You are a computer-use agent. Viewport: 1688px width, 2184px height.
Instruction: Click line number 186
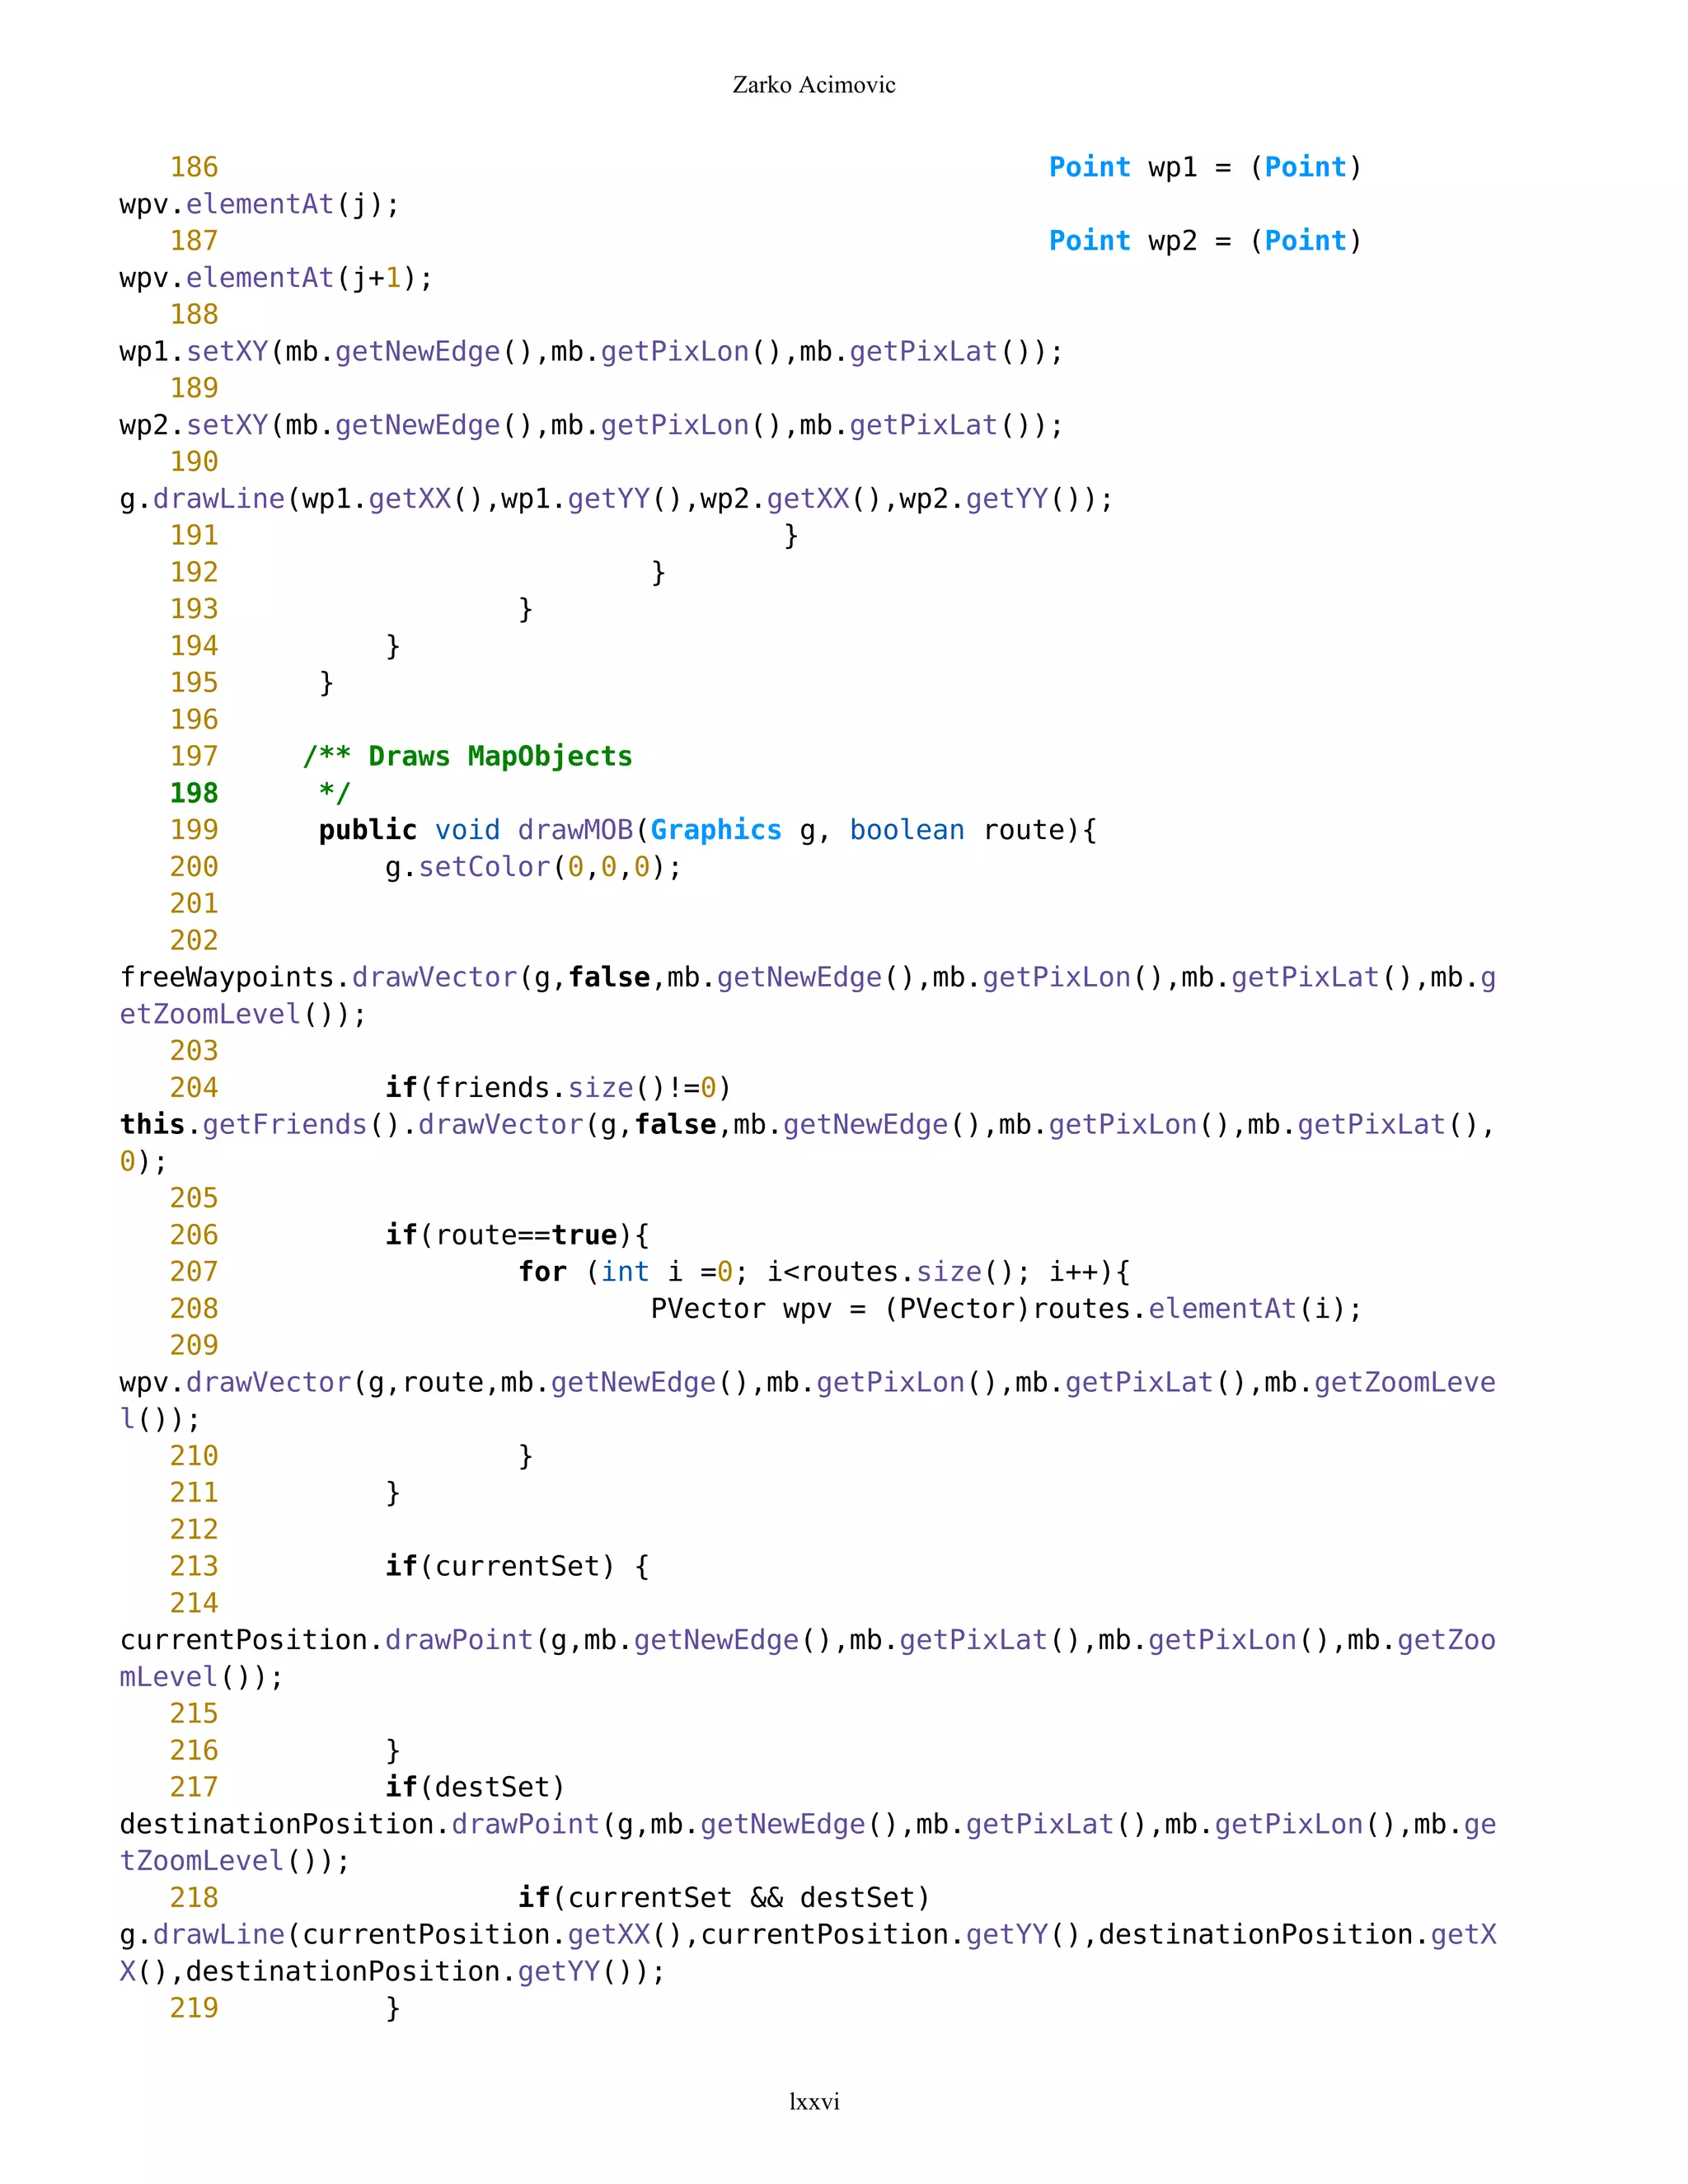193,167
